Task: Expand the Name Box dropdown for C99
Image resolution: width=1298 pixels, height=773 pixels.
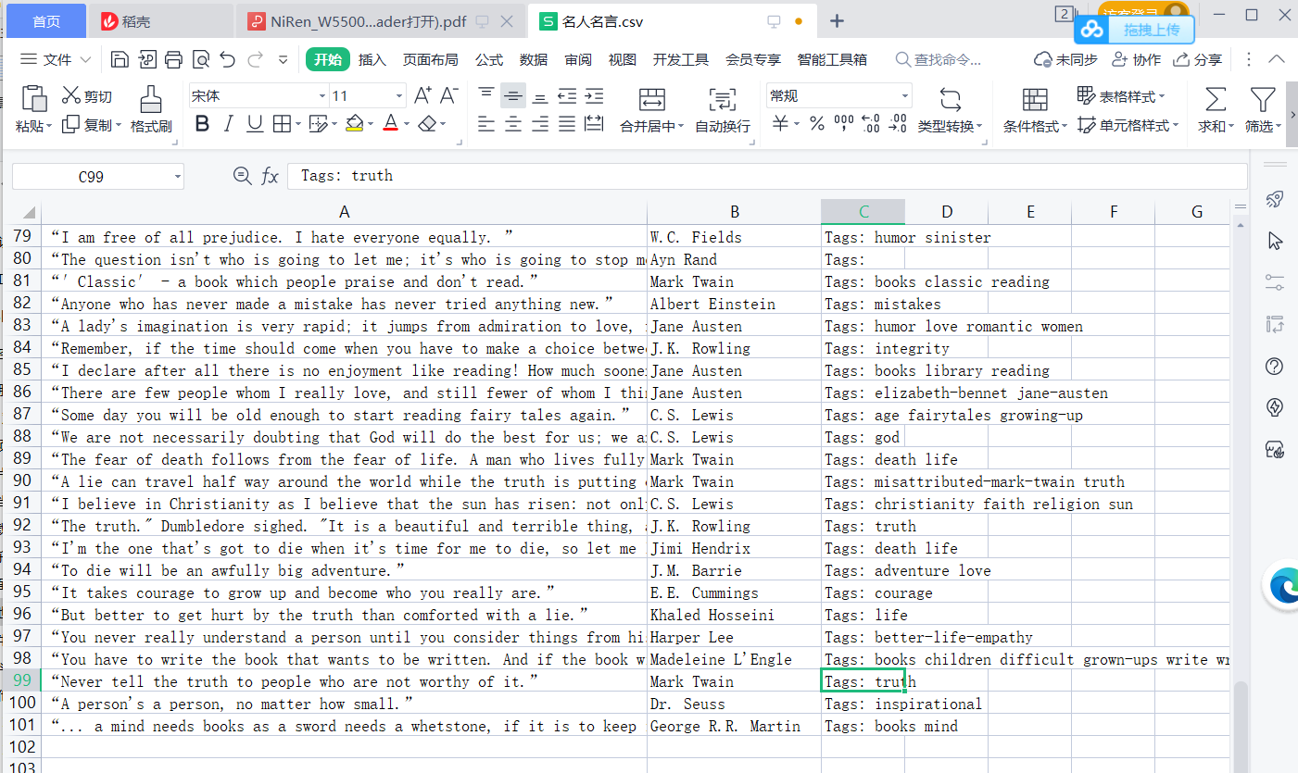Action: (x=177, y=177)
